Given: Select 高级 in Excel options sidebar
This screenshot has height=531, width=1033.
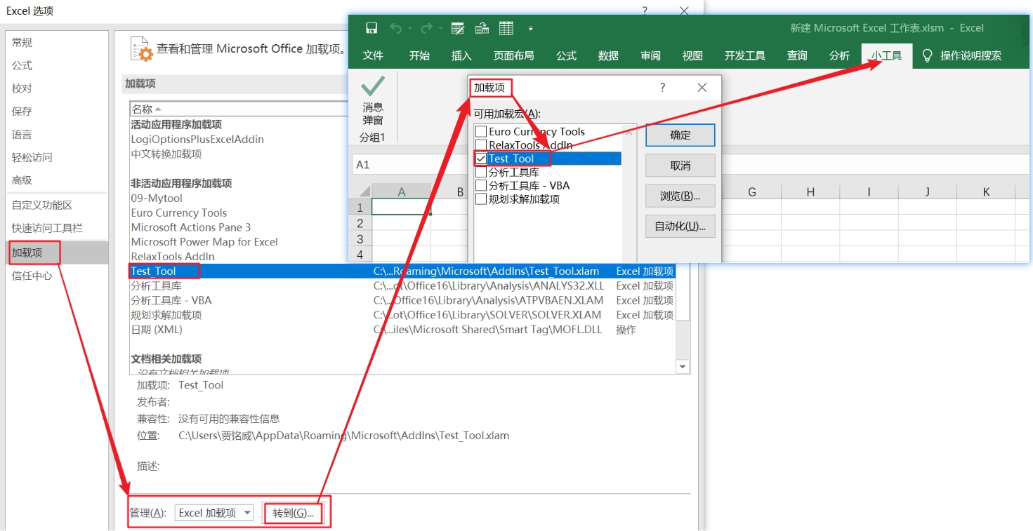Looking at the screenshot, I should 57,180.
